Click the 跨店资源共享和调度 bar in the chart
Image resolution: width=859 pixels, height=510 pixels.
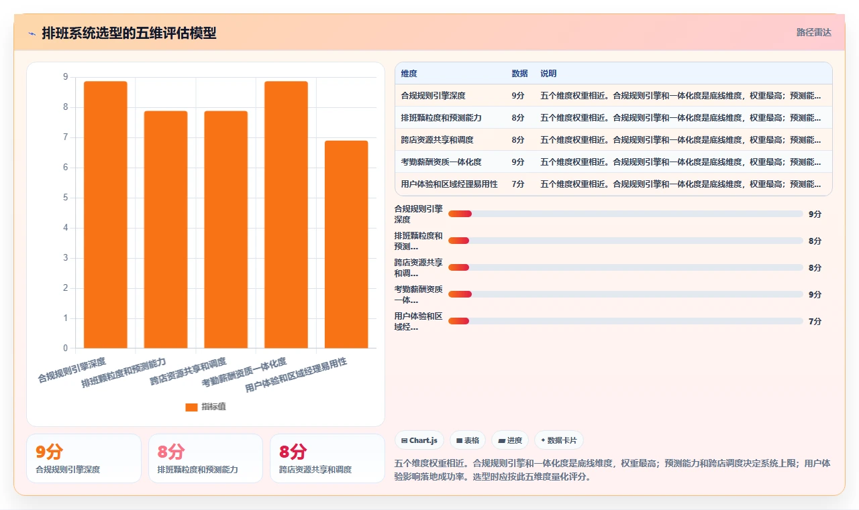tap(226, 229)
